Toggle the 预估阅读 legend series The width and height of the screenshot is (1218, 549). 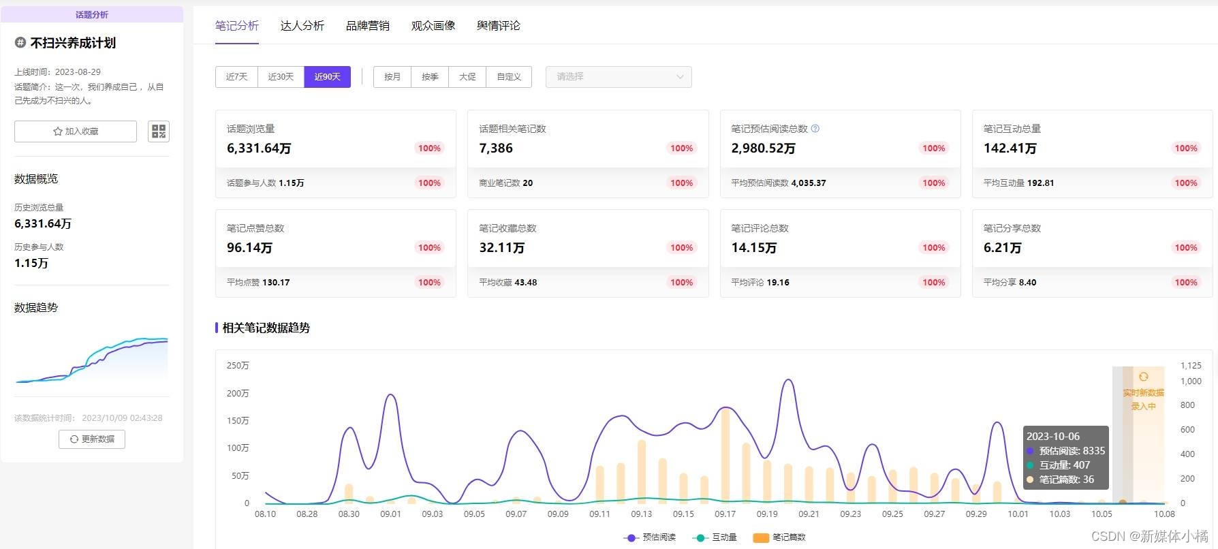650,537
